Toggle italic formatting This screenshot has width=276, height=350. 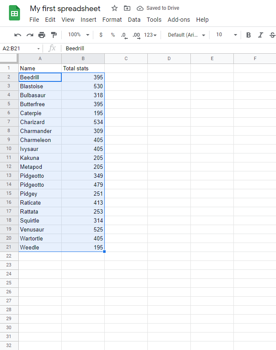[261, 35]
